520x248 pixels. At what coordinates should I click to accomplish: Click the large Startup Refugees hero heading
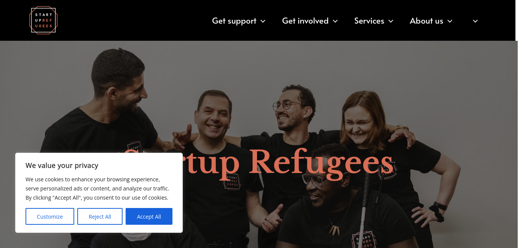point(258,163)
